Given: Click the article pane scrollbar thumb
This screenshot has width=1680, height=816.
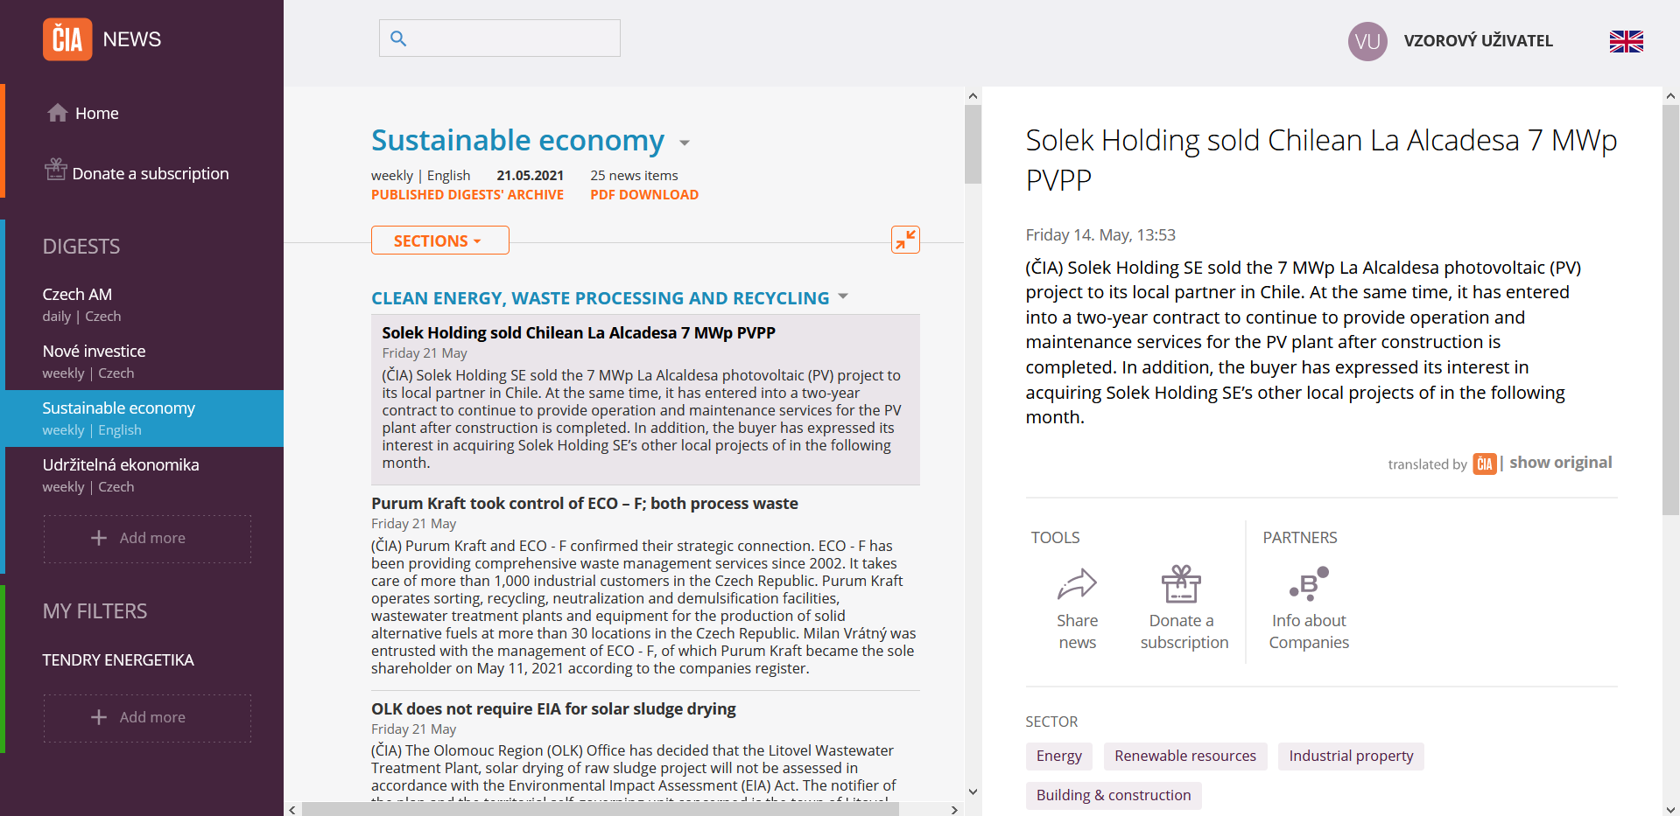Looking at the screenshot, I should [x=1670, y=310].
